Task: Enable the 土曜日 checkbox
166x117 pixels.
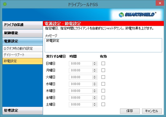Action: (x=103, y=104)
